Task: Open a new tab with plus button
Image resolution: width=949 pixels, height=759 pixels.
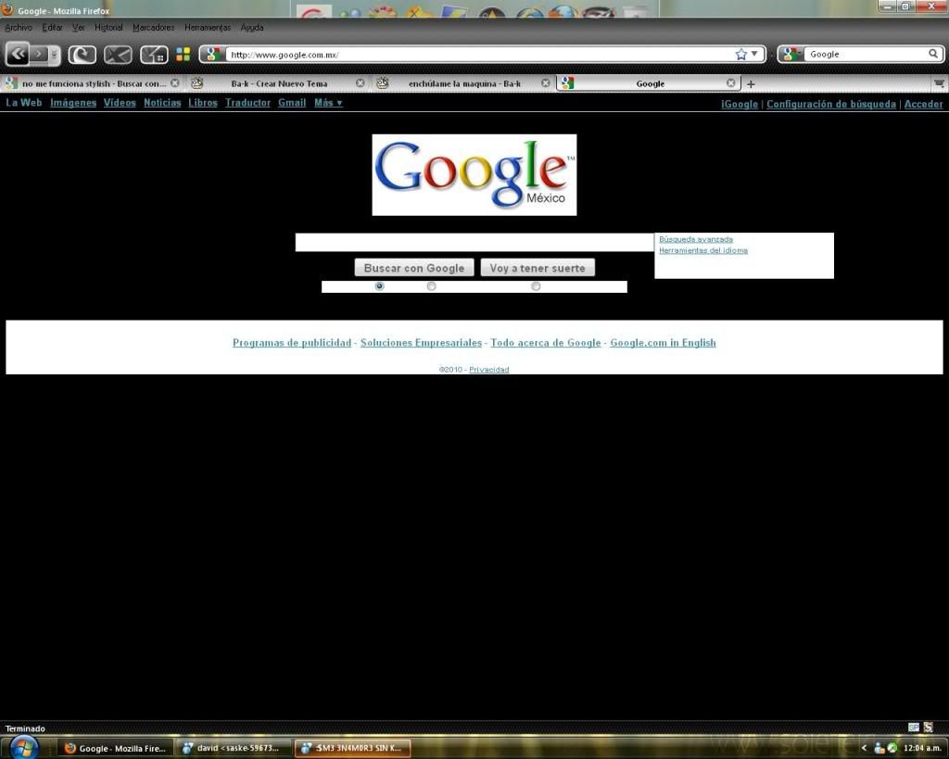Action: pyautogui.click(x=751, y=84)
